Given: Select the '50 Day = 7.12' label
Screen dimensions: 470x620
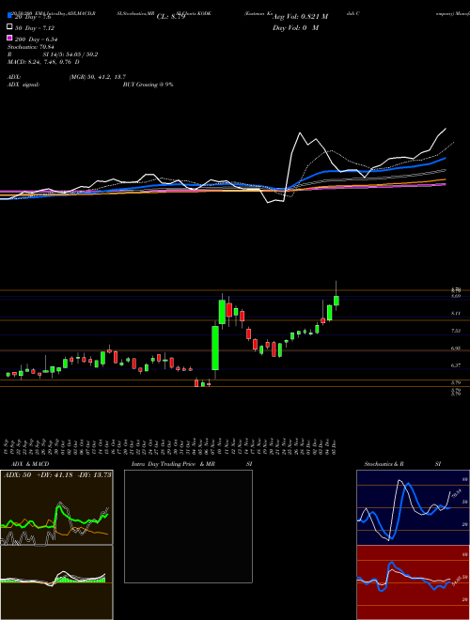Looking at the screenshot, I should point(35,28).
